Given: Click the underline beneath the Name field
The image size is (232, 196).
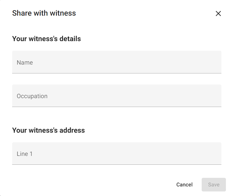Looking at the screenshot, I should pyautogui.click(x=117, y=73).
